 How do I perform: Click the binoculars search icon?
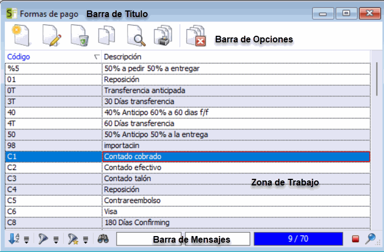pos(103,239)
